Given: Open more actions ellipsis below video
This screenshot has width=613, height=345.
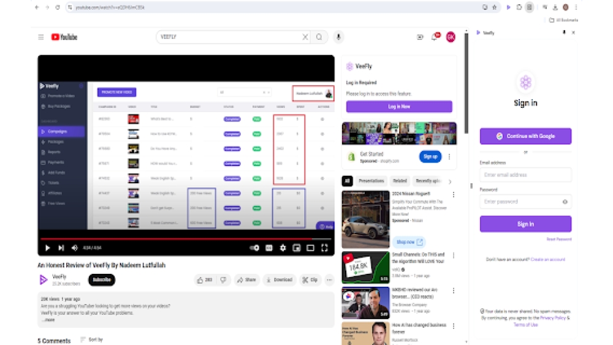Looking at the screenshot, I should [330, 280].
